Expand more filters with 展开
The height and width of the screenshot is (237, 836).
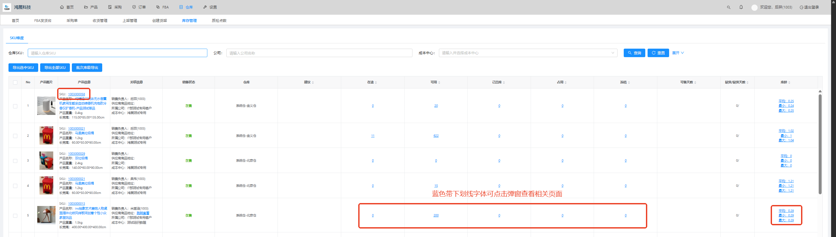(678, 53)
